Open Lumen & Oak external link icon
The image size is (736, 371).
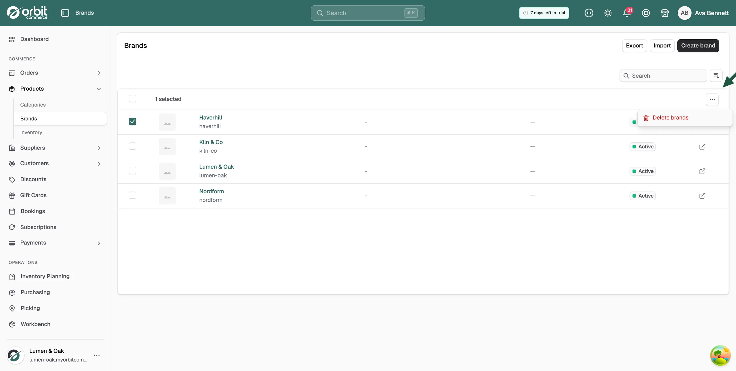pyautogui.click(x=702, y=171)
